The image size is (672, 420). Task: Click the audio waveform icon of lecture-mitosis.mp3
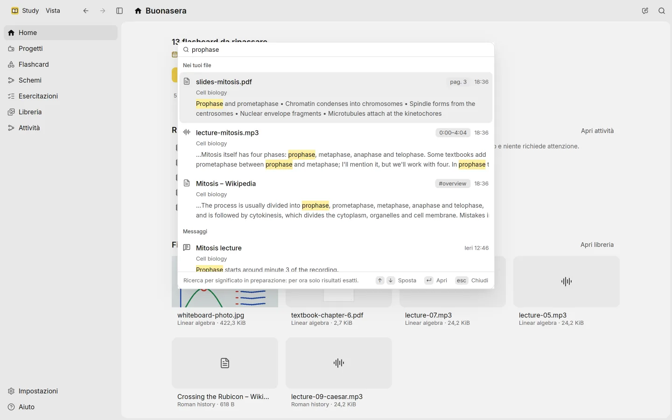coord(187,132)
